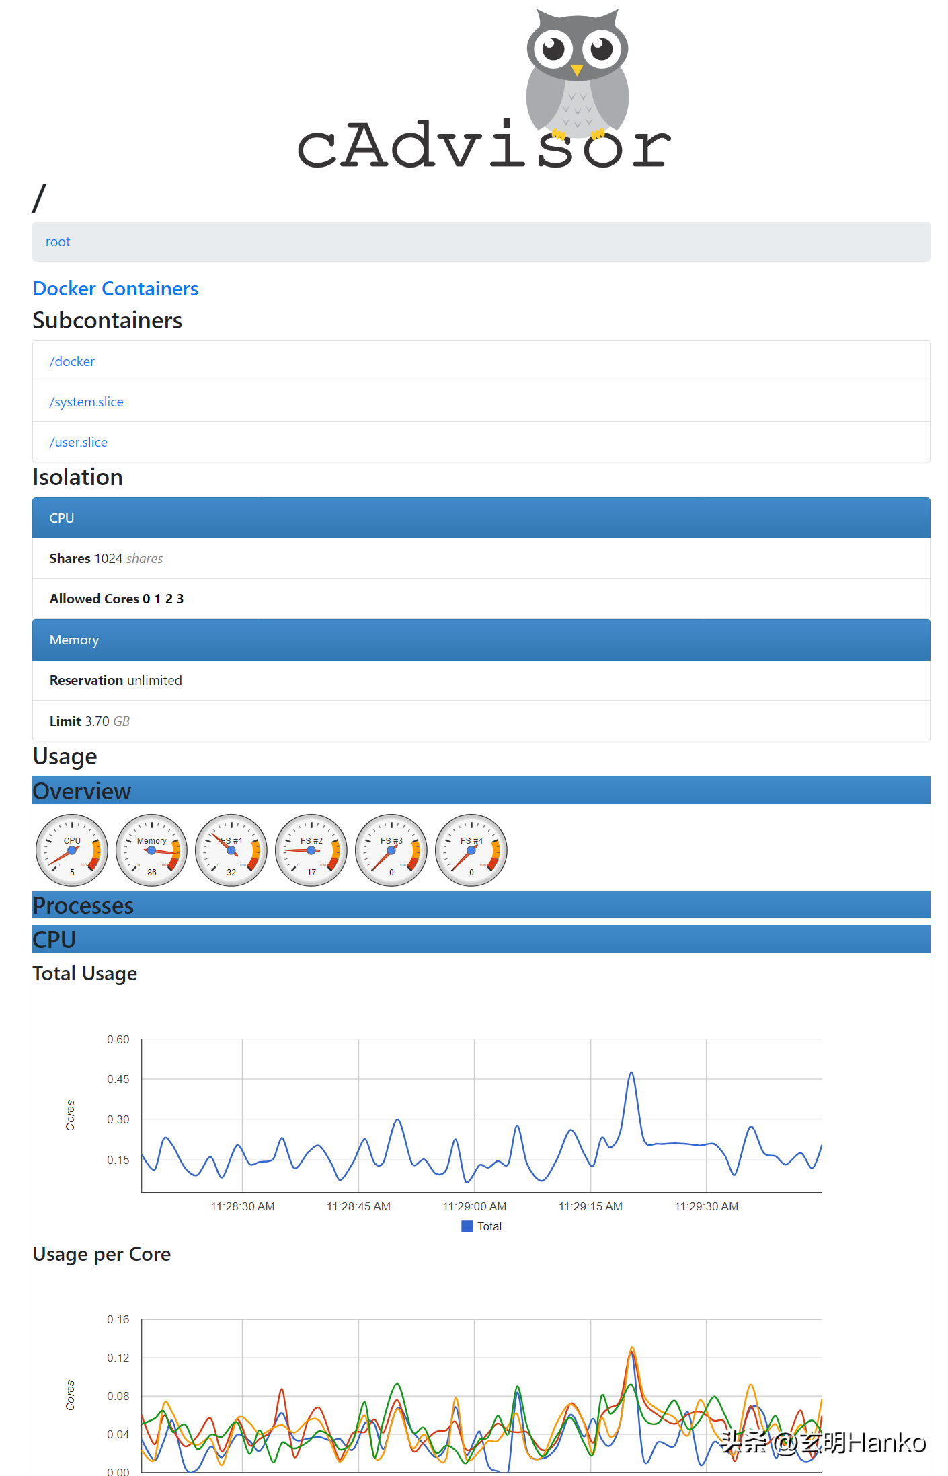
Task: Click the Shares 1024 shares row
Action: (x=481, y=558)
